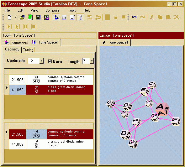
Task: Open the Compose menu
Action: (52, 10)
